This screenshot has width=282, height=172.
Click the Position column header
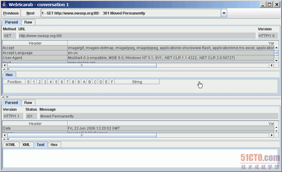[14, 82]
